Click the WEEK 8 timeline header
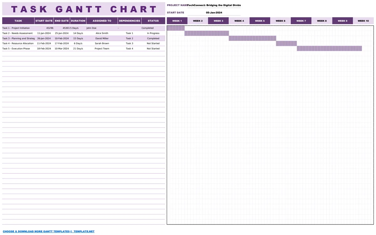Viewport: 376px width, 235px height. pos(322,21)
